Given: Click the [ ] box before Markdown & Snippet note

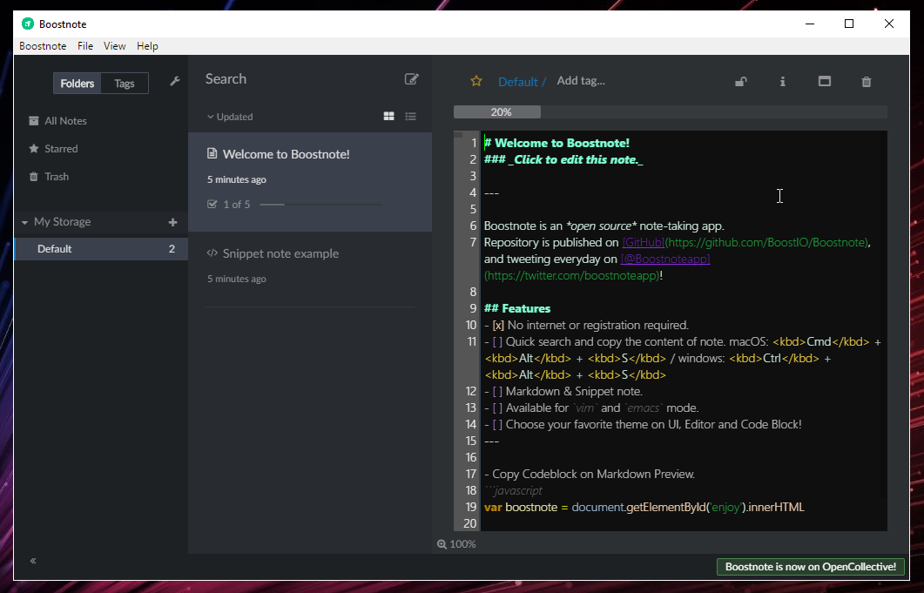Looking at the screenshot, I should pyautogui.click(x=497, y=391).
